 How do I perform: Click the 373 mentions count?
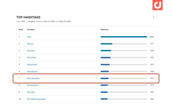[152, 85]
